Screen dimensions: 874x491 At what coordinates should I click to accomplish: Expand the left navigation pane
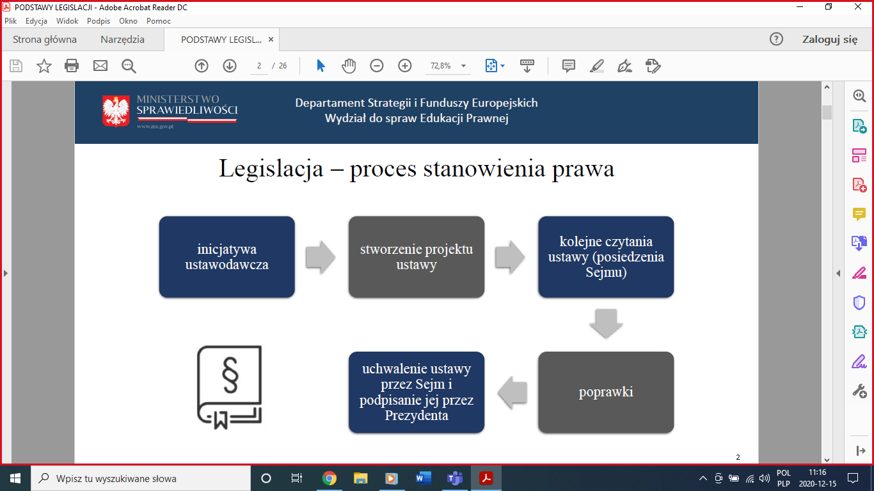pyautogui.click(x=6, y=274)
